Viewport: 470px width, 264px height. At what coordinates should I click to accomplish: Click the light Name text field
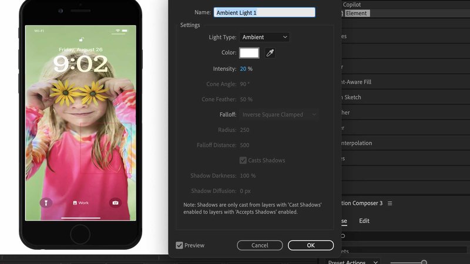click(264, 12)
